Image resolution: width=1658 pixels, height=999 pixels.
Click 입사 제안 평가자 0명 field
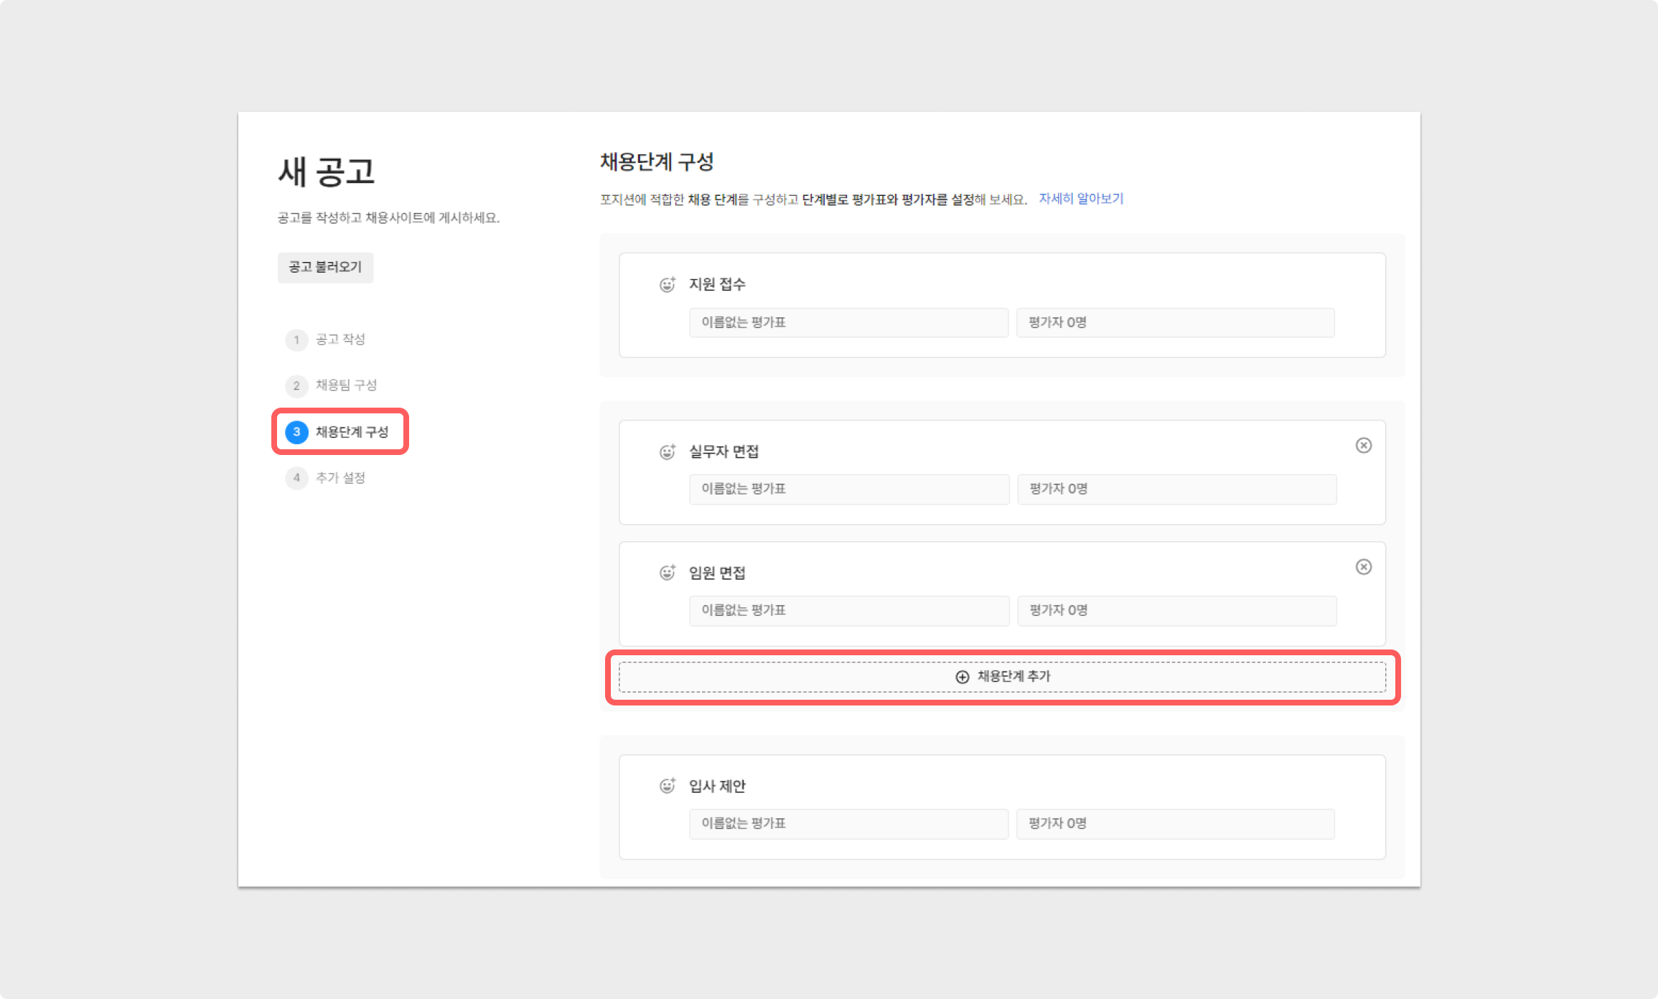click(1175, 824)
